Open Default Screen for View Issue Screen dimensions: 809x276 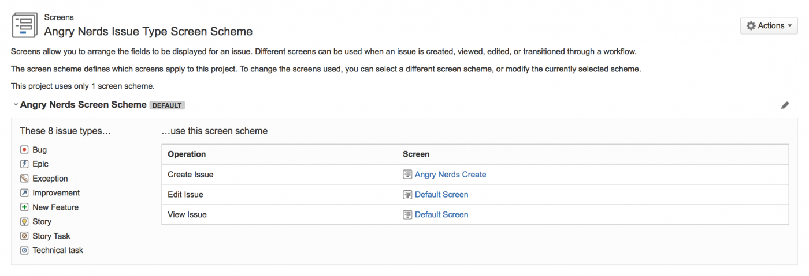click(x=441, y=215)
